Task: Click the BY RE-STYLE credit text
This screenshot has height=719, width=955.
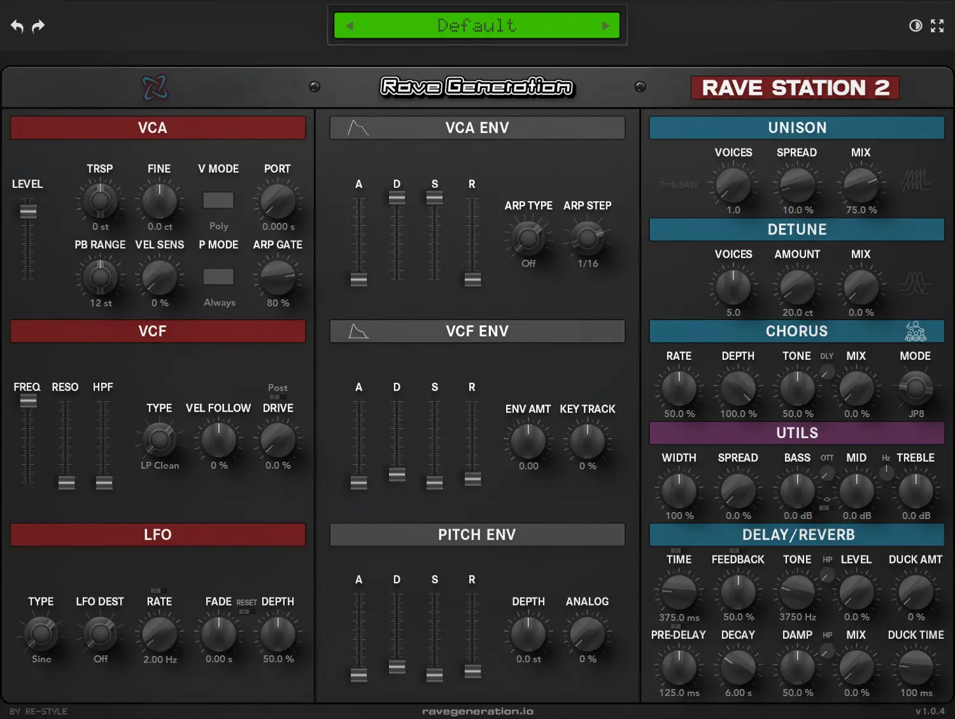Action: [x=39, y=711]
